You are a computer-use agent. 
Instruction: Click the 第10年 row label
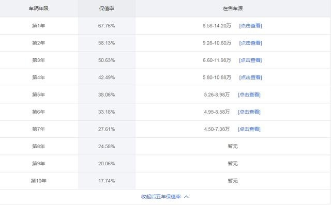pos(39,181)
